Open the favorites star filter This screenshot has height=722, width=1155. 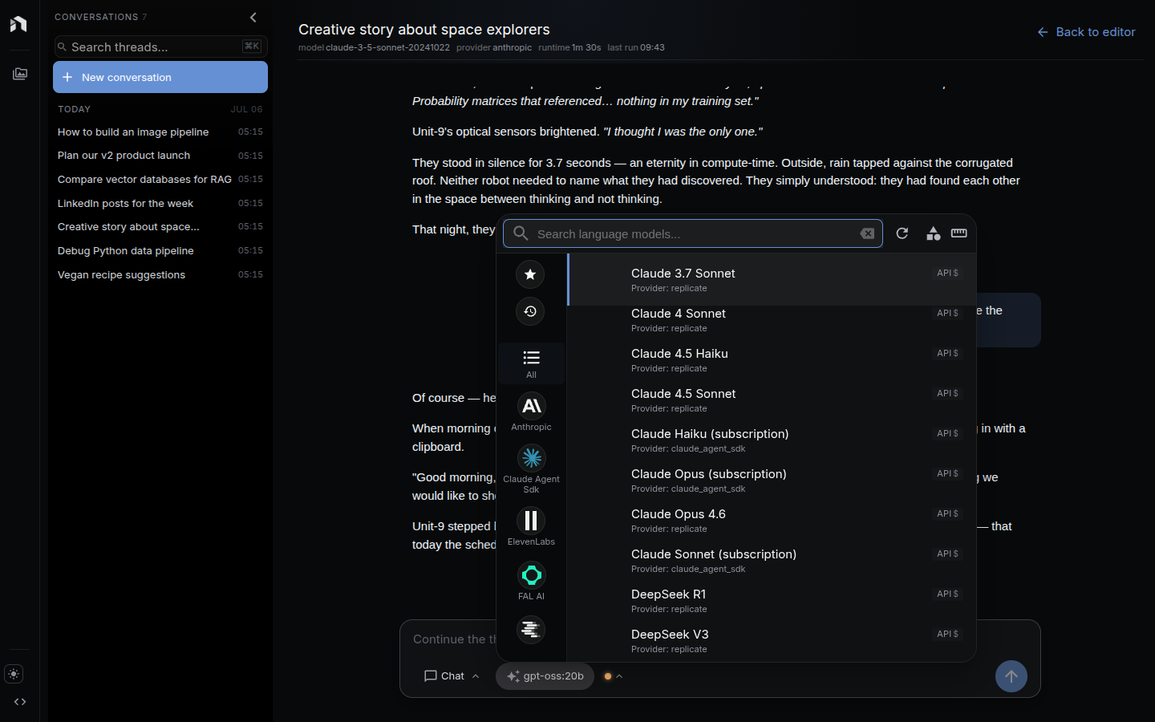click(x=530, y=274)
